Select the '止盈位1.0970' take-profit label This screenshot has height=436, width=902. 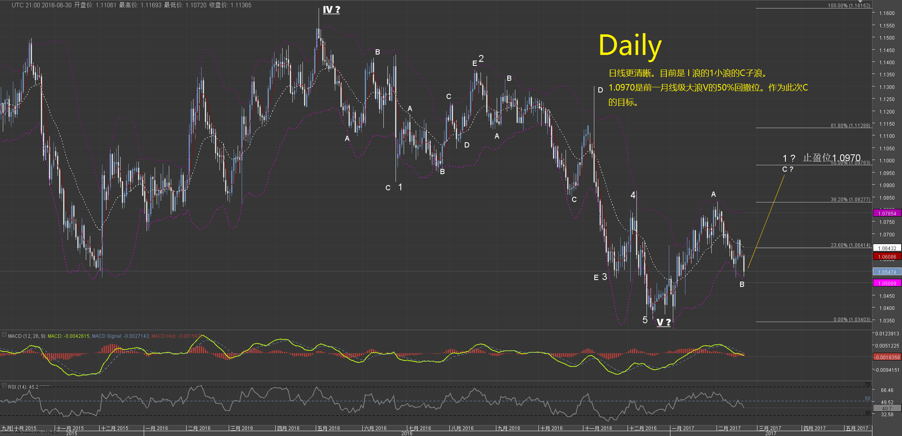pyautogui.click(x=832, y=158)
